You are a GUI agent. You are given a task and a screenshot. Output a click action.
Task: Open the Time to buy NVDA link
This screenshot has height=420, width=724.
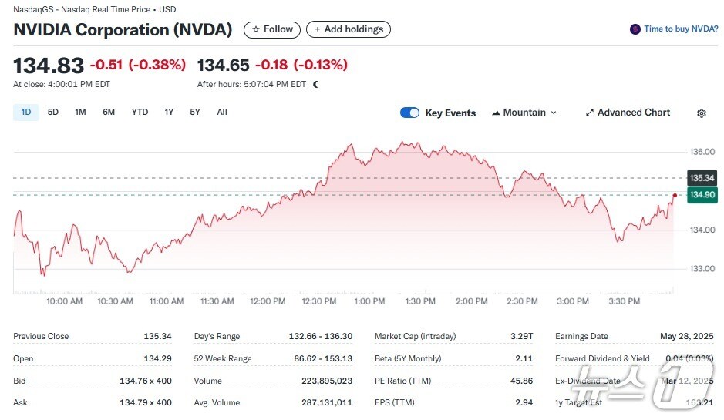pyautogui.click(x=681, y=29)
